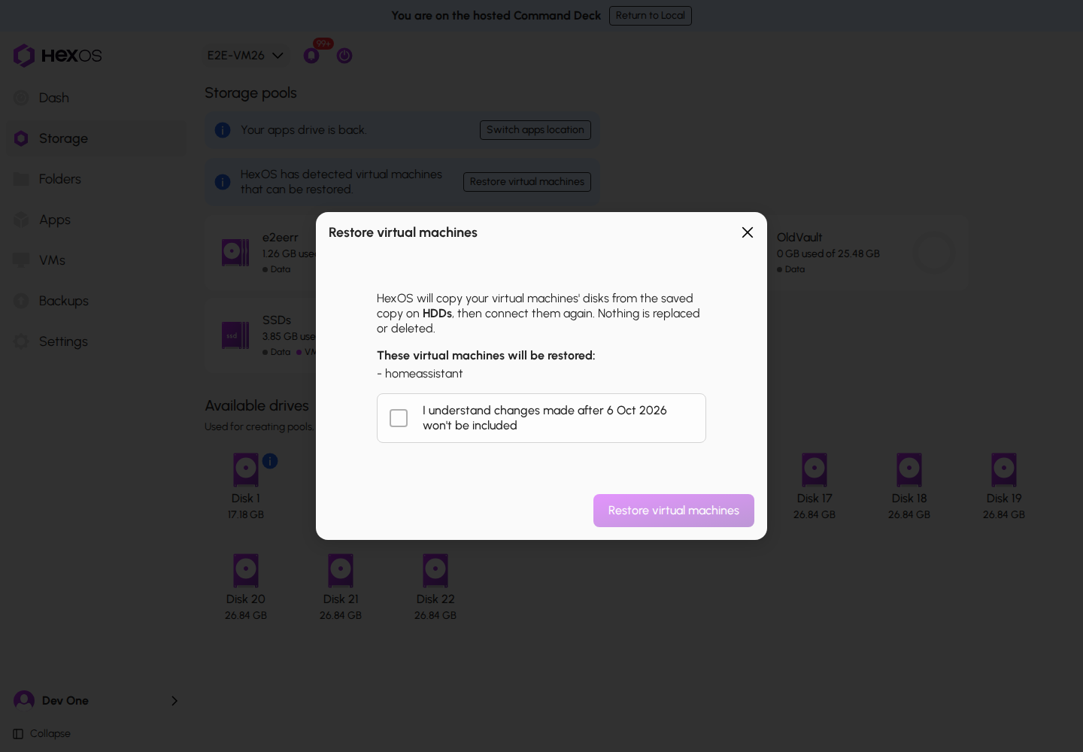Click the 'homeassistant' VM entry text
The height and width of the screenshot is (752, 1083).
pyautogui.click(x=424, y=374)
